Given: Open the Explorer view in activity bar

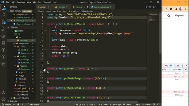Looking at the screenshot, I should coord(4,8).
